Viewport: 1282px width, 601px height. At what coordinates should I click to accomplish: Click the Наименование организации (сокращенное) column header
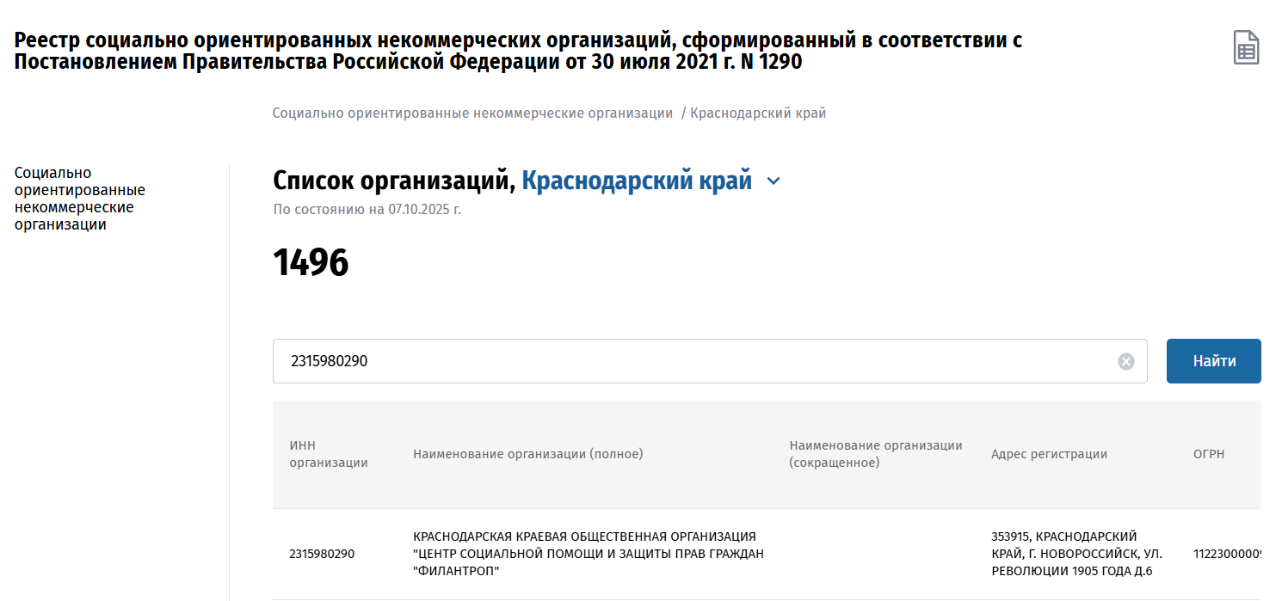[875, 454]
